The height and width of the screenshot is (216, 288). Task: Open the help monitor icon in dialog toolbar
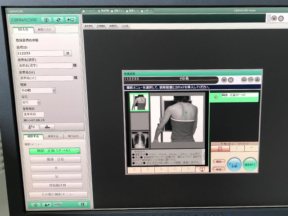(x=202, y=169)
